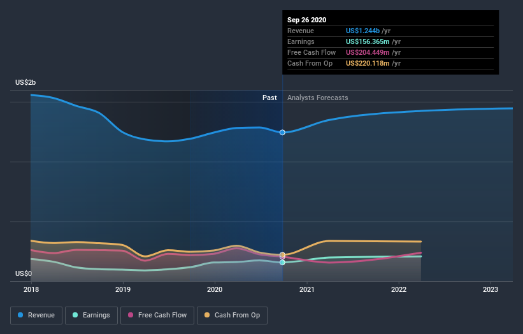The width and height of the screenshot is (523, 334).
Task: Click the US$156.365m earnings value
Action: [368, 41]
